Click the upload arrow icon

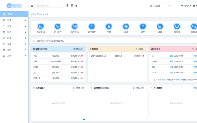(76, 5)
